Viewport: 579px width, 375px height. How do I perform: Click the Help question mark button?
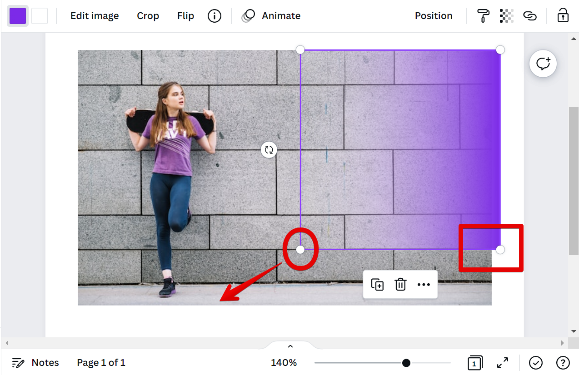pyautogui.click(x=562, y=363)
